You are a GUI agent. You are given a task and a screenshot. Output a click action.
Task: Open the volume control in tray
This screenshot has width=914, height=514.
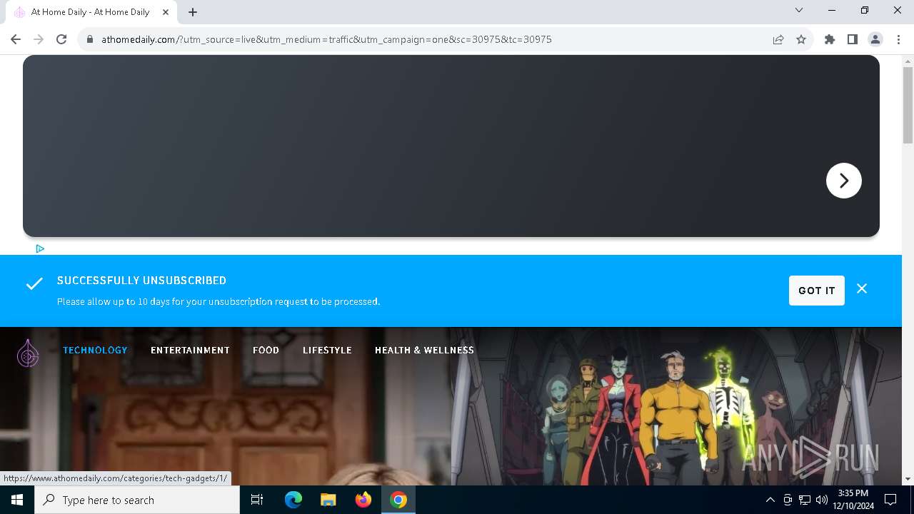[822, 500]
